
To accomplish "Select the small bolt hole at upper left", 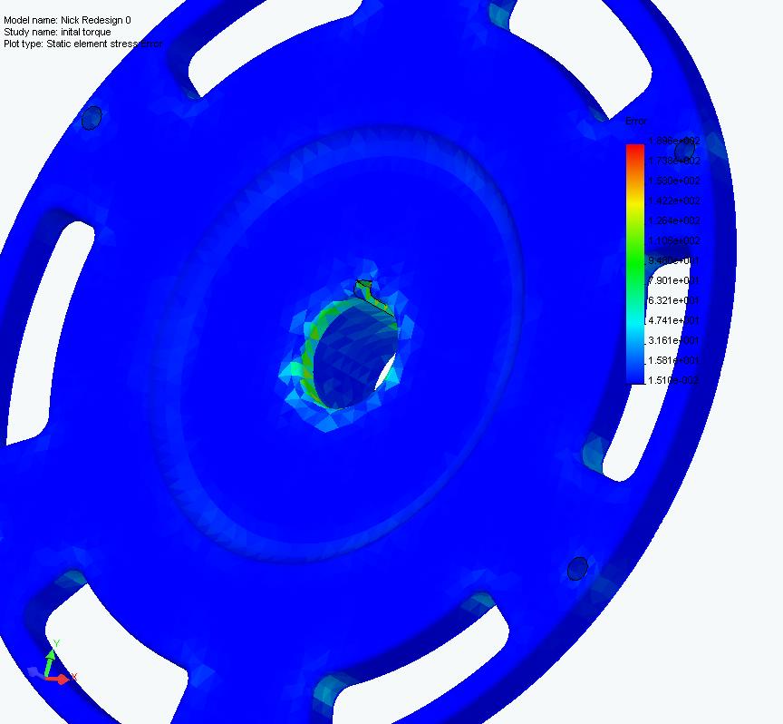I will [x=92, y=118].
